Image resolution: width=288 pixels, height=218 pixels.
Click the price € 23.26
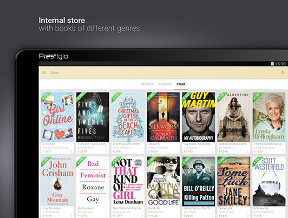pos(82,151)
